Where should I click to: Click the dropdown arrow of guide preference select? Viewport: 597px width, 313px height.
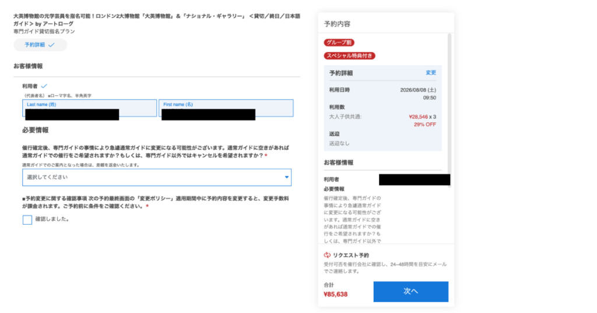click(287, 177)
